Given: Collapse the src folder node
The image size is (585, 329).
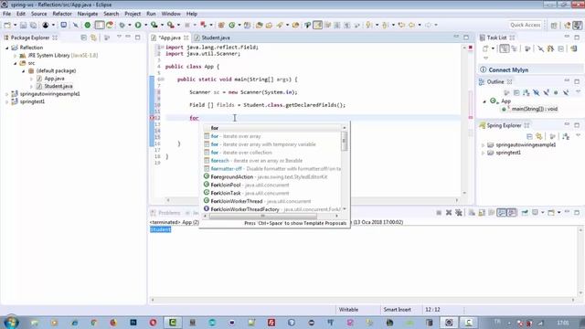Looking at the screenshot, I should [x=15, y=63].
